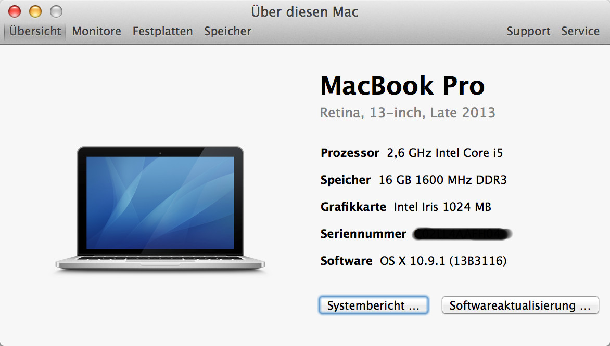The width and height of the screenshot is (610, 346).
Task: Open the Support section
Action: (528, 31)
